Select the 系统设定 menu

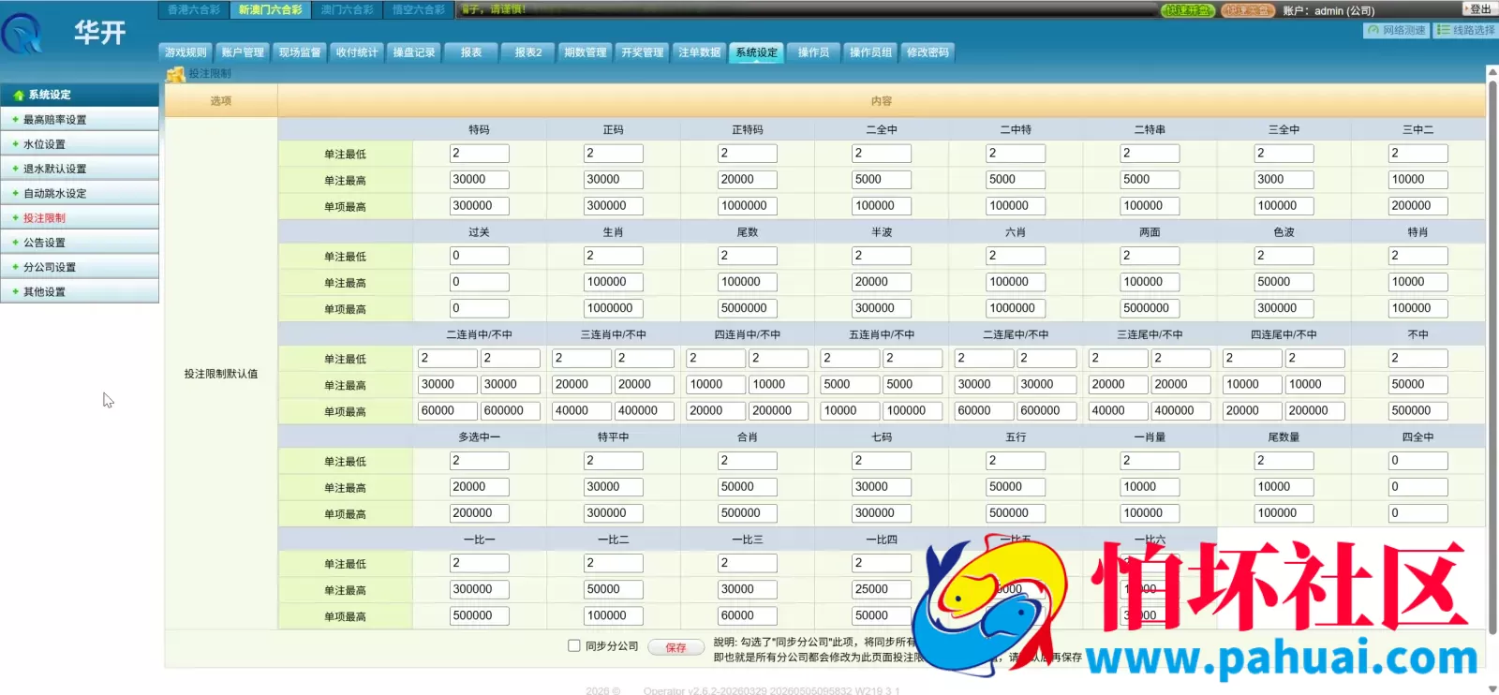click(x=757, y=52)
